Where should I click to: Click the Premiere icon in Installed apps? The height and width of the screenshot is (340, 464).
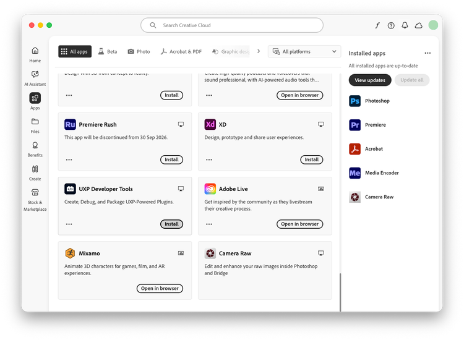(x=355, y=125)
